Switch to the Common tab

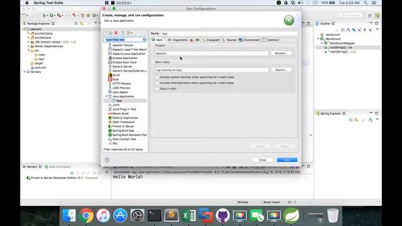click(271, 40)
